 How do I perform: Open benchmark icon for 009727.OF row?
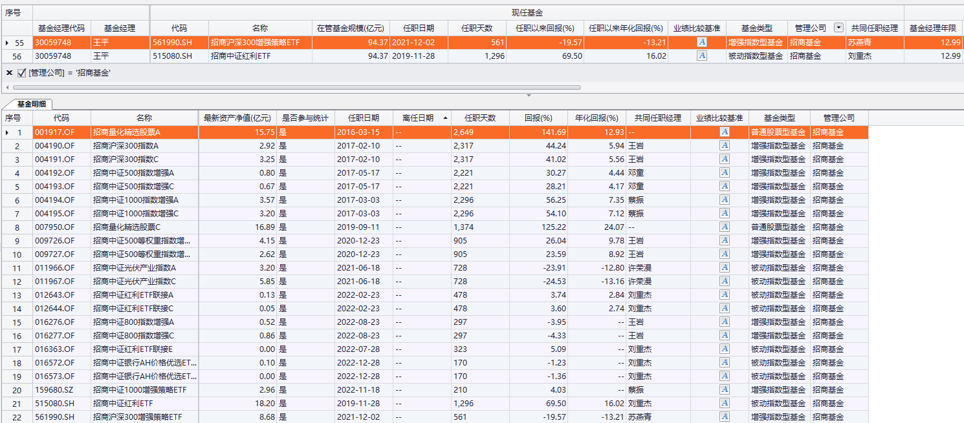click(725, 254)
